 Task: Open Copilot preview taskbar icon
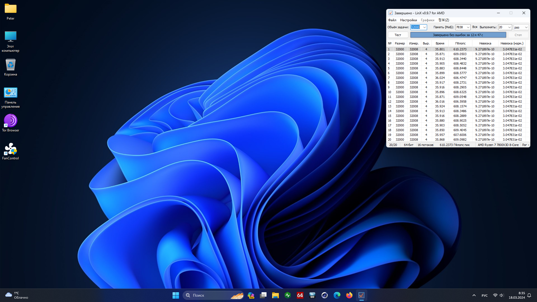click(251, 295)
